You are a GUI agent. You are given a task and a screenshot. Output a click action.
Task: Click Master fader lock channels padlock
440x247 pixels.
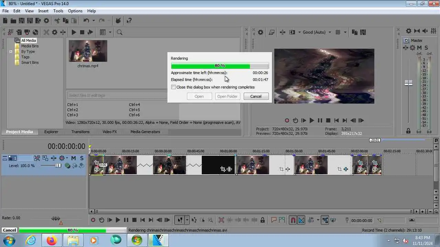tap(408, 131)
